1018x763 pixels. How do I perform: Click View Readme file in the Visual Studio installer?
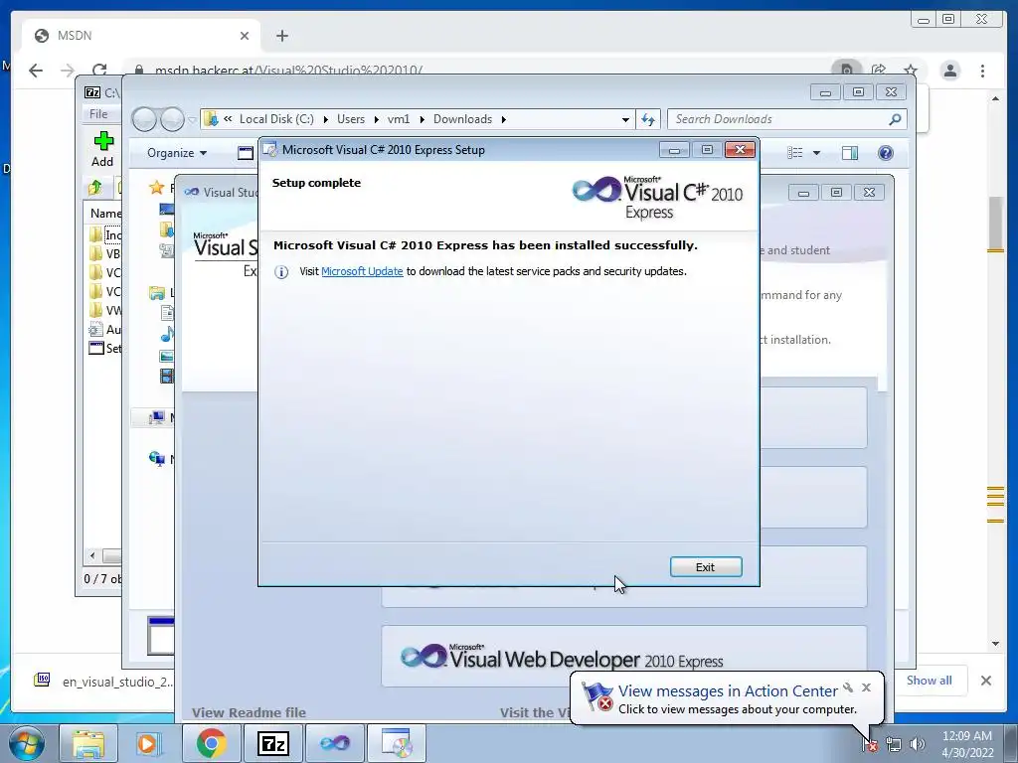[x=249, y=712]
